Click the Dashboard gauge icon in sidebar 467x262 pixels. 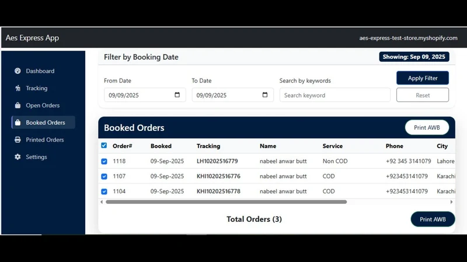[x=18, y=71]
